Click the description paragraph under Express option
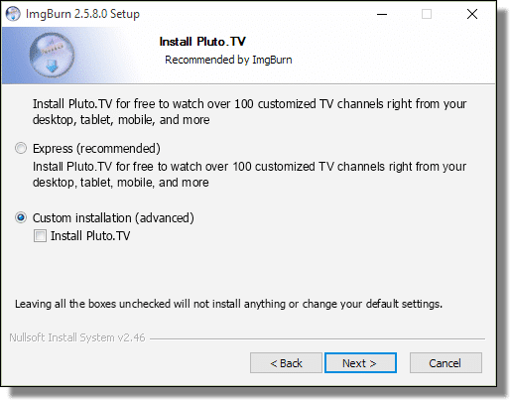This screenshot has width=510, height=400. pos(249,175)
